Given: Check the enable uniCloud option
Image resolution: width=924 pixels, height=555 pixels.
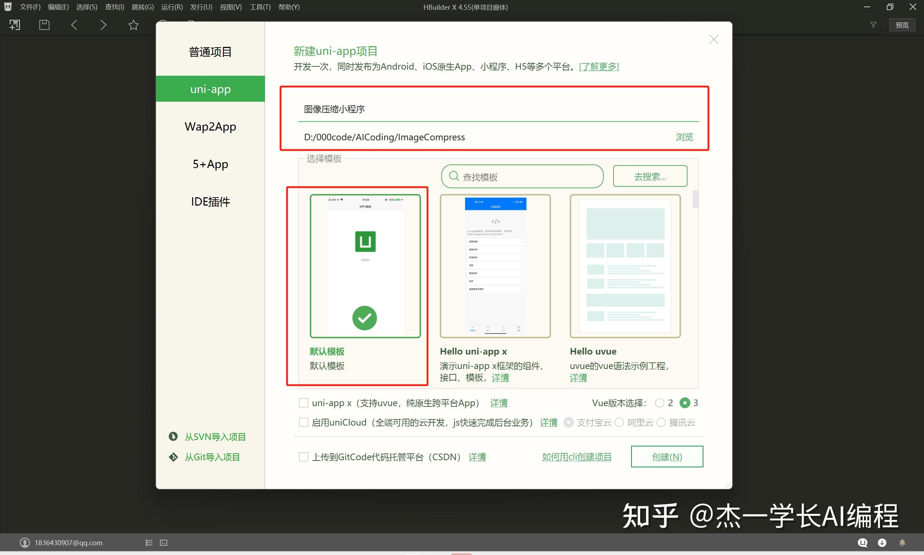Looking at the screenshot, I should (303, 422).
